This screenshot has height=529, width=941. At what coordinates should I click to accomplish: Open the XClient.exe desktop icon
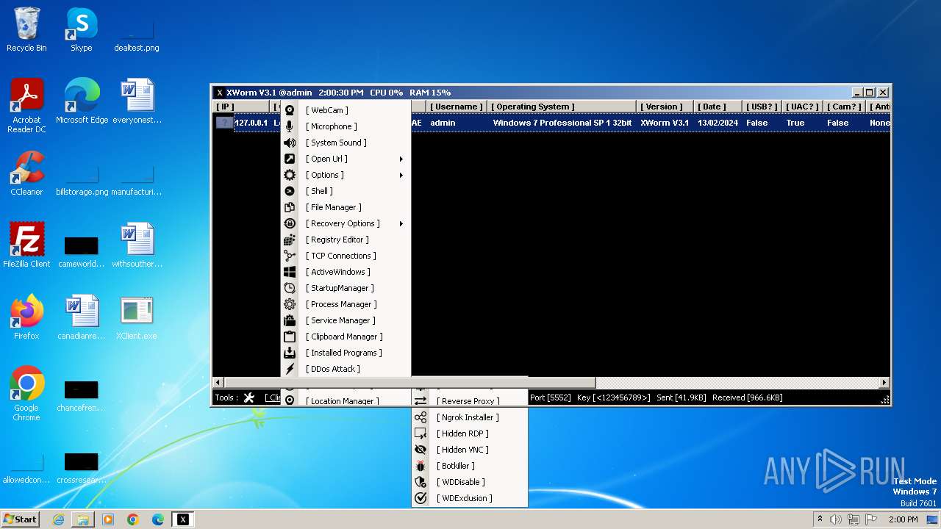tap(136, 317)
